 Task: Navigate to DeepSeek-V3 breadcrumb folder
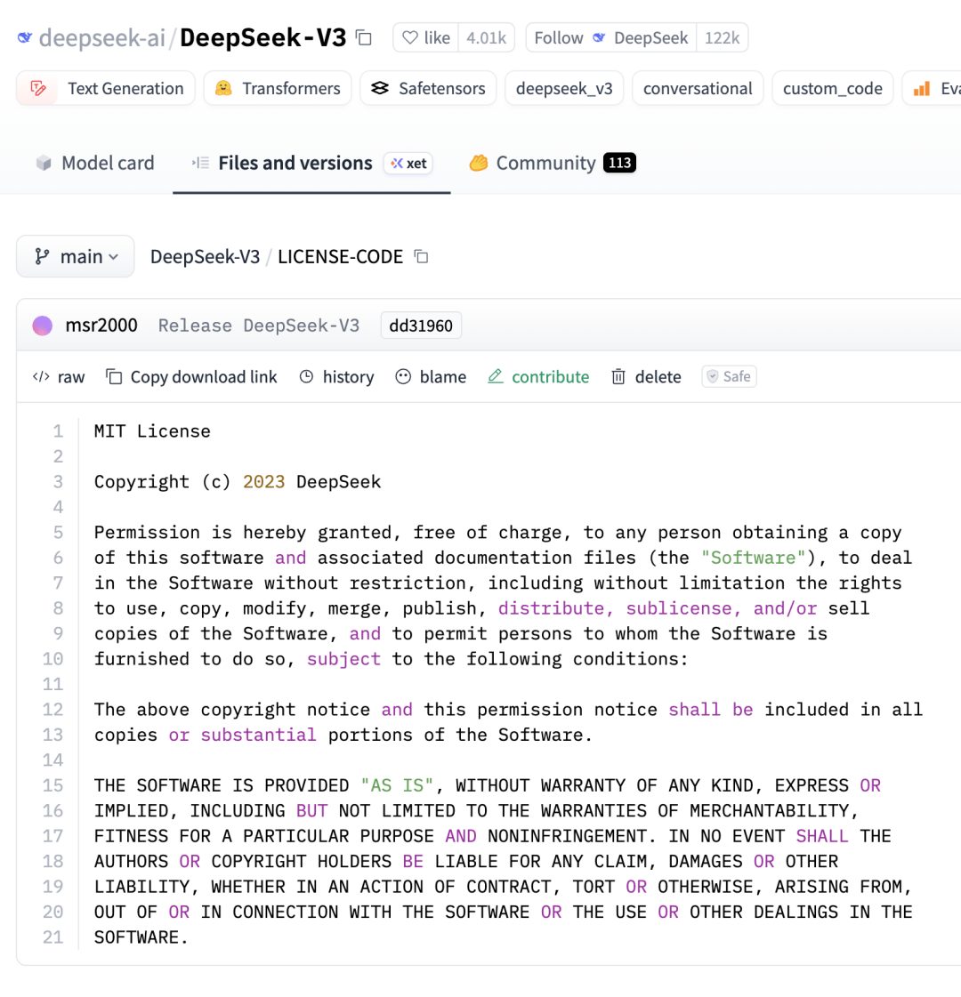click(205, 256)
